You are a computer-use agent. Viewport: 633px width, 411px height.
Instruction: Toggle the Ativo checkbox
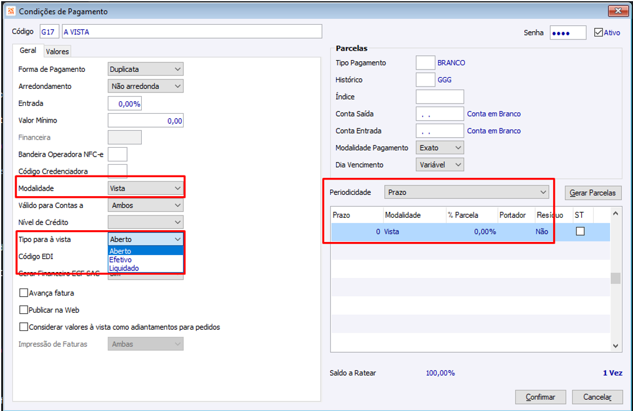coord(598,32)
